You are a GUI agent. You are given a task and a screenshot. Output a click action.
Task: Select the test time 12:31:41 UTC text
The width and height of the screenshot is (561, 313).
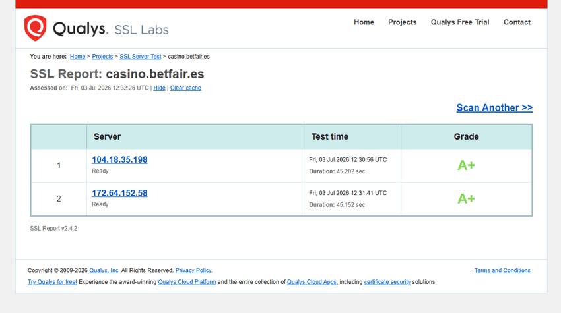348,193
